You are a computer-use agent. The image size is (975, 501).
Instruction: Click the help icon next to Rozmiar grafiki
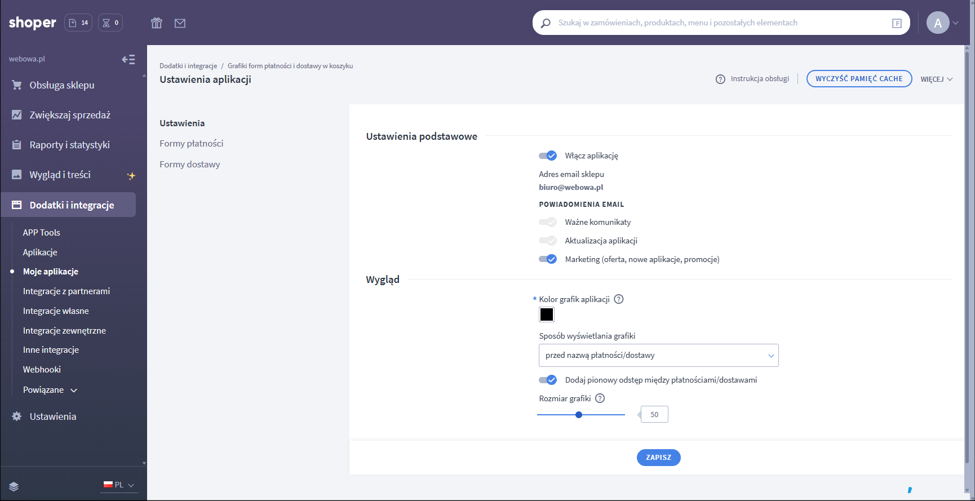(x=600, y=398)
